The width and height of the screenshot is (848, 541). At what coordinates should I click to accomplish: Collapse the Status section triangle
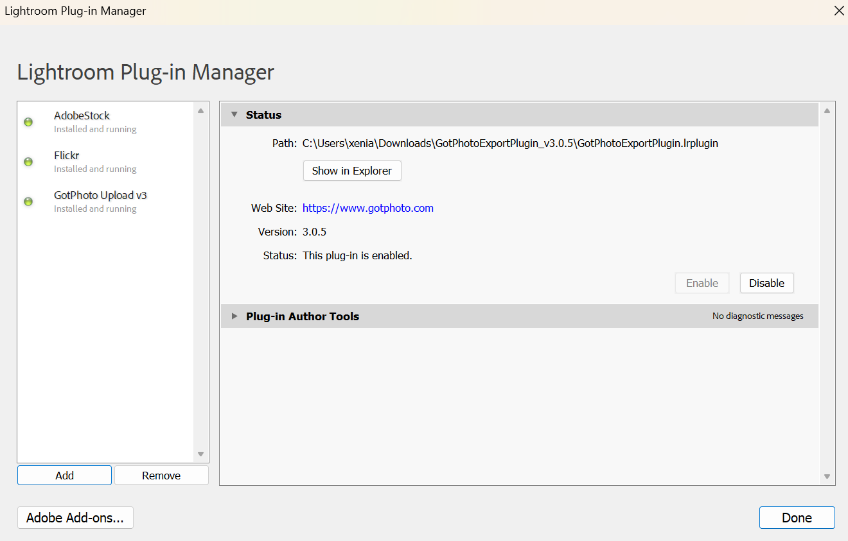(234, 115)
